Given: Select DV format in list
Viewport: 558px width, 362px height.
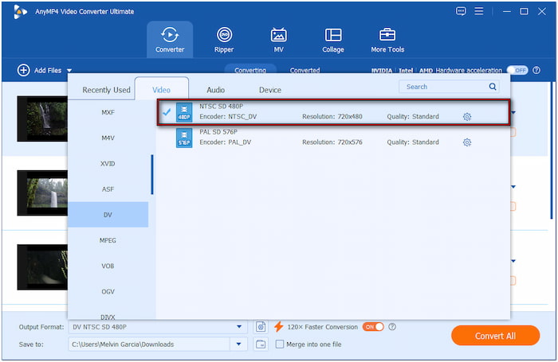Looking at the screenshot, I should pyautogui.click(x=108, y=215).
